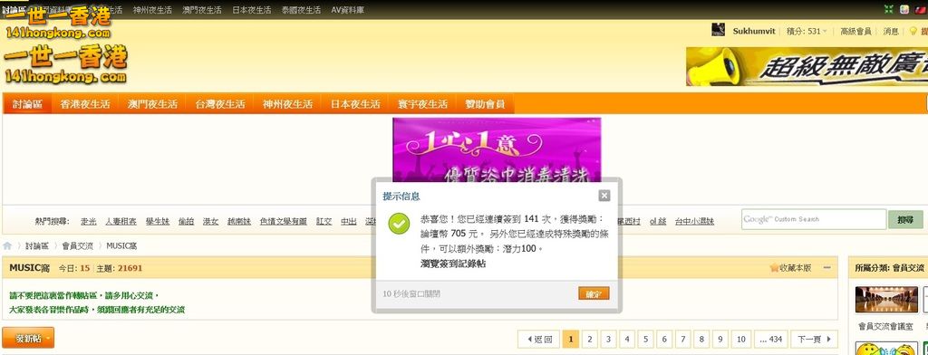Go to page 7 in pagination
The width and height of the screenshot is (928, 355).
pyautogui.click(x=682, y=339)
